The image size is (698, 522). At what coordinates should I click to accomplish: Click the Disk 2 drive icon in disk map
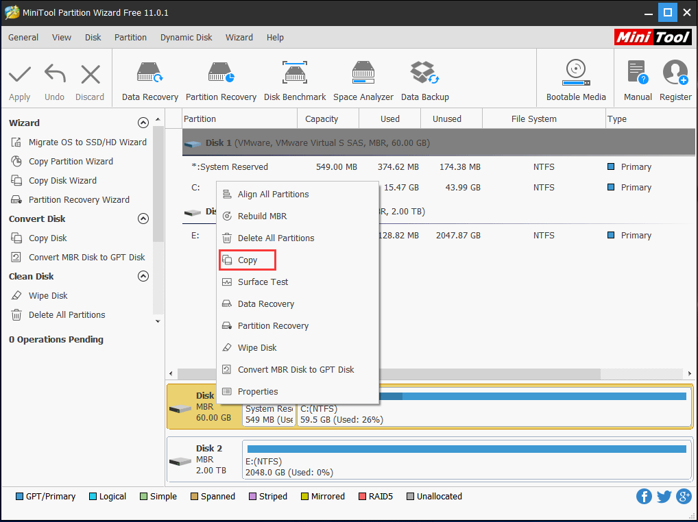click(x=180, y=461)
